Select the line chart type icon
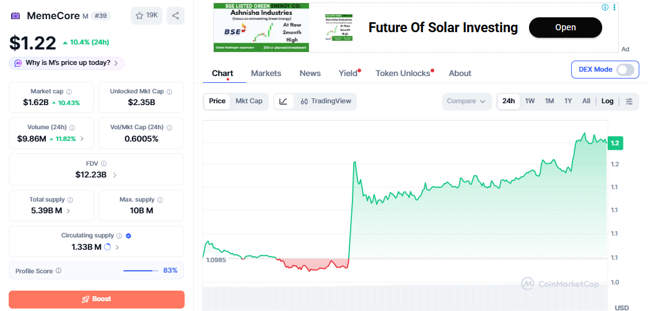 [x=284, y=101]
